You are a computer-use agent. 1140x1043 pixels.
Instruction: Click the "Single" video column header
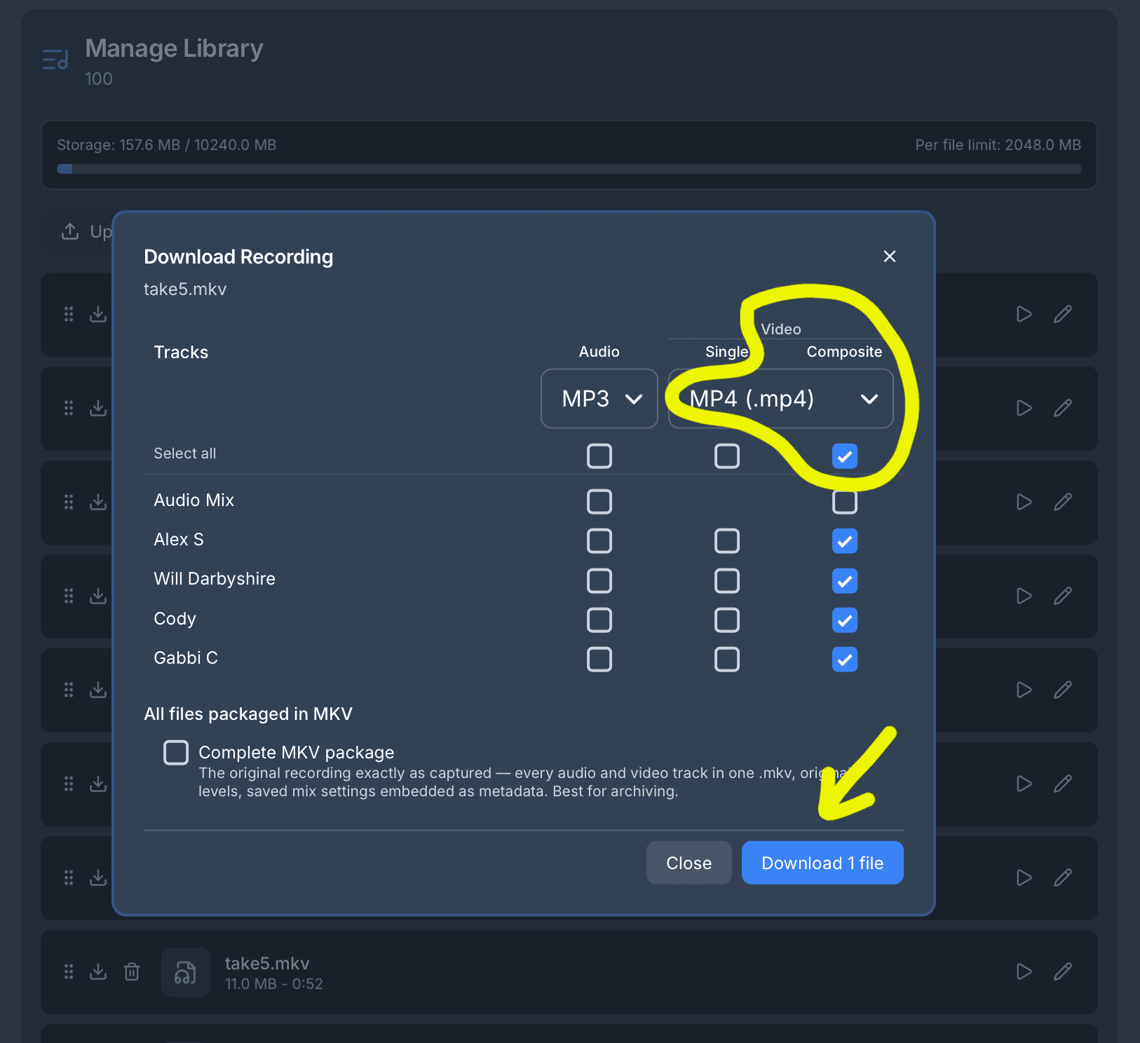(727, 352)
